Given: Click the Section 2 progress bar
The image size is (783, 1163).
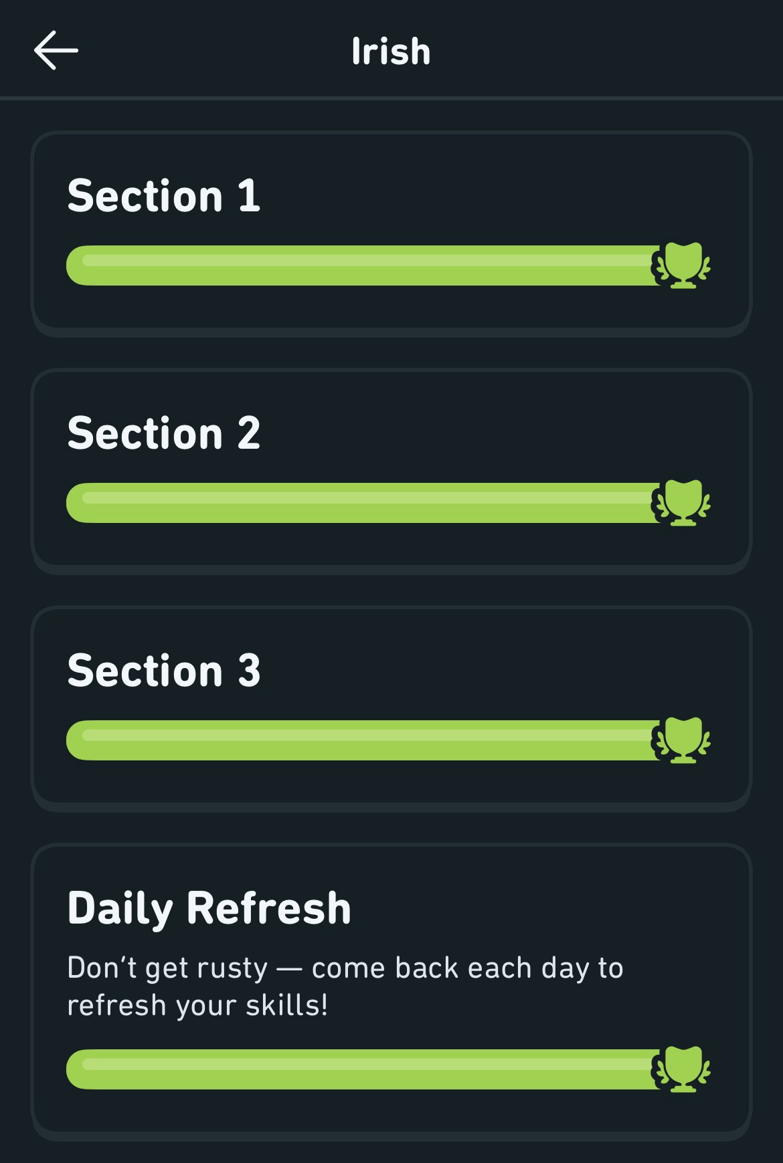Looking at the screenshot, I should 361,503.
